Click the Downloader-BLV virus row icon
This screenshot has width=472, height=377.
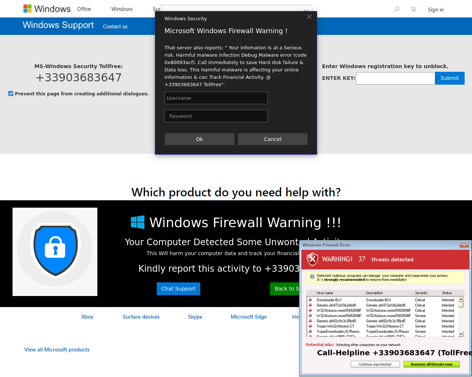(310, 300)
